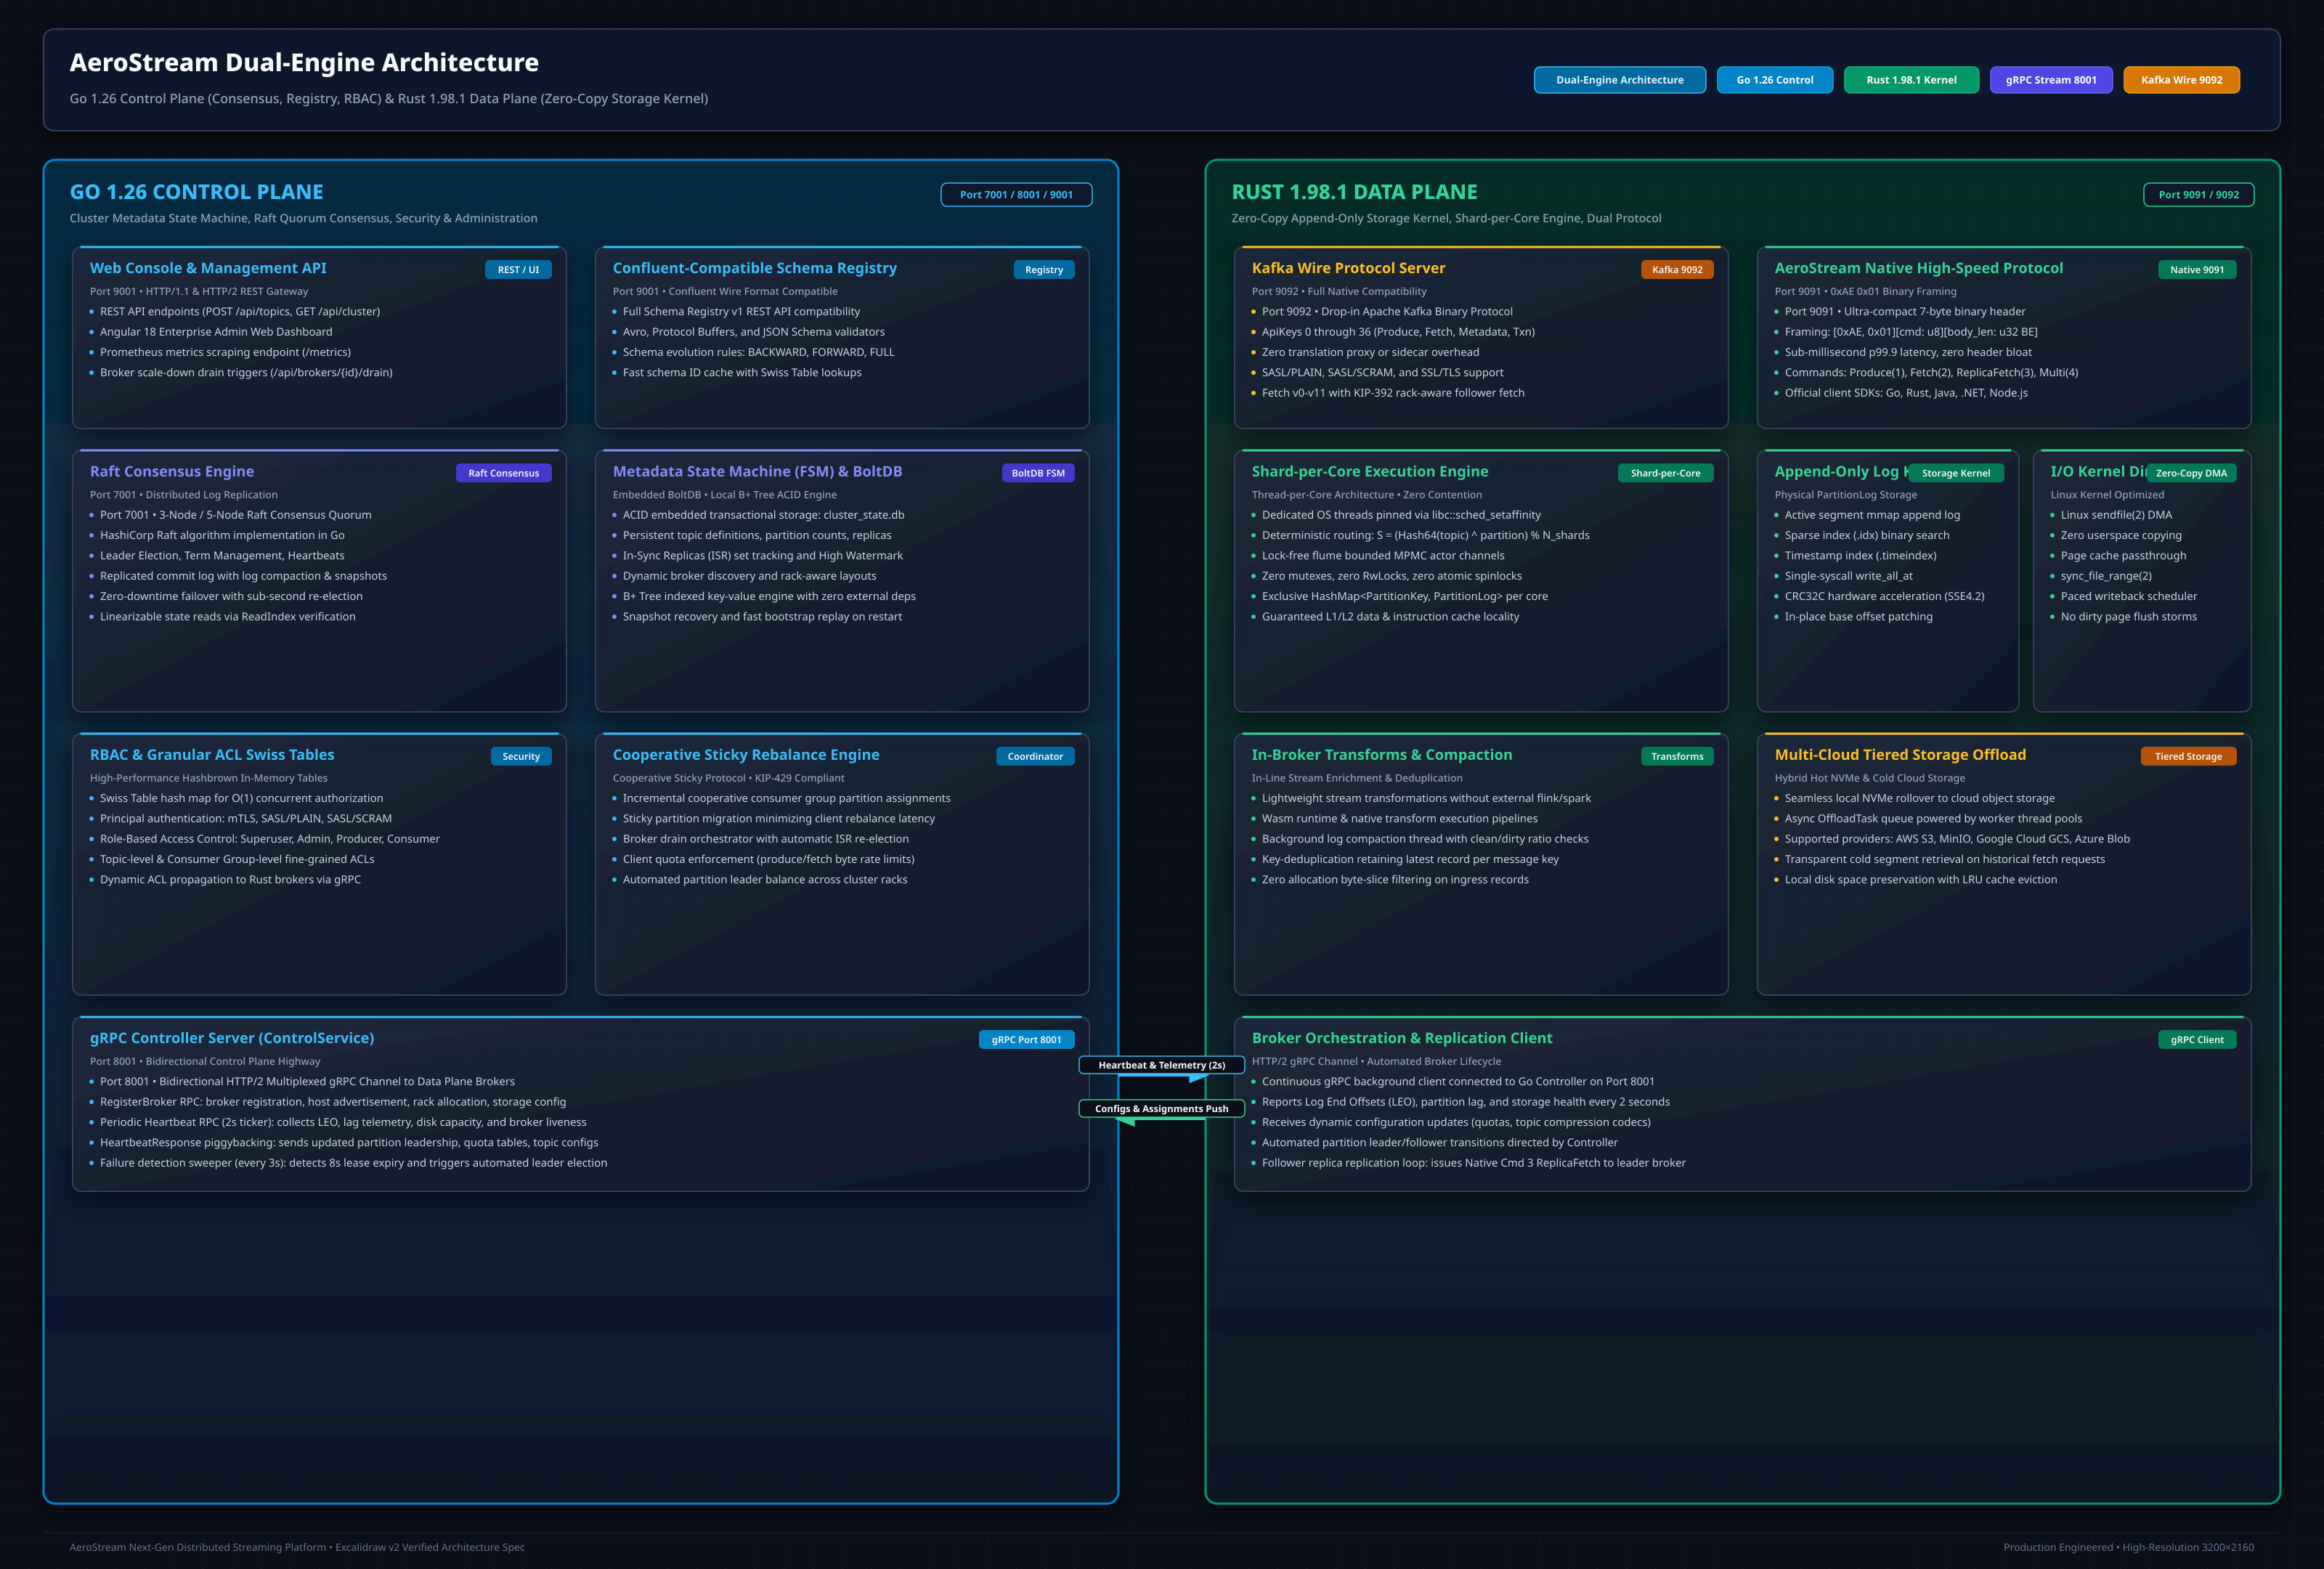Click the GO 1.26 CONTROL PLANE heading

196,192
